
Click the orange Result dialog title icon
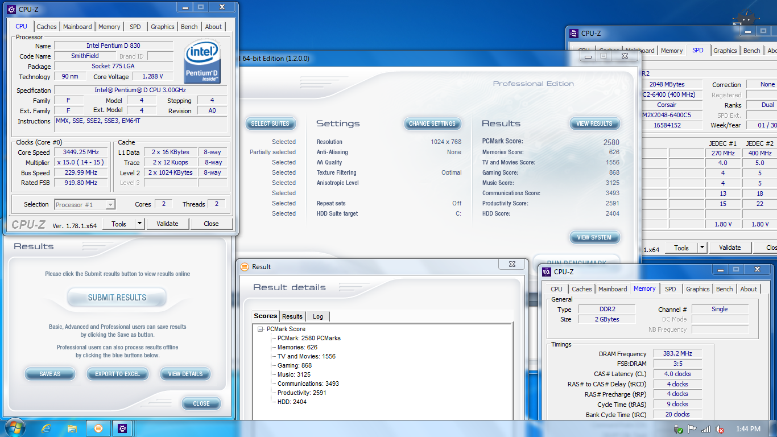coord(245,266)
